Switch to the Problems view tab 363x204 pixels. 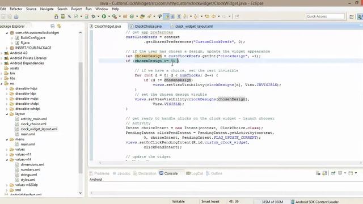pyautogui.click(x=99, y=173)
